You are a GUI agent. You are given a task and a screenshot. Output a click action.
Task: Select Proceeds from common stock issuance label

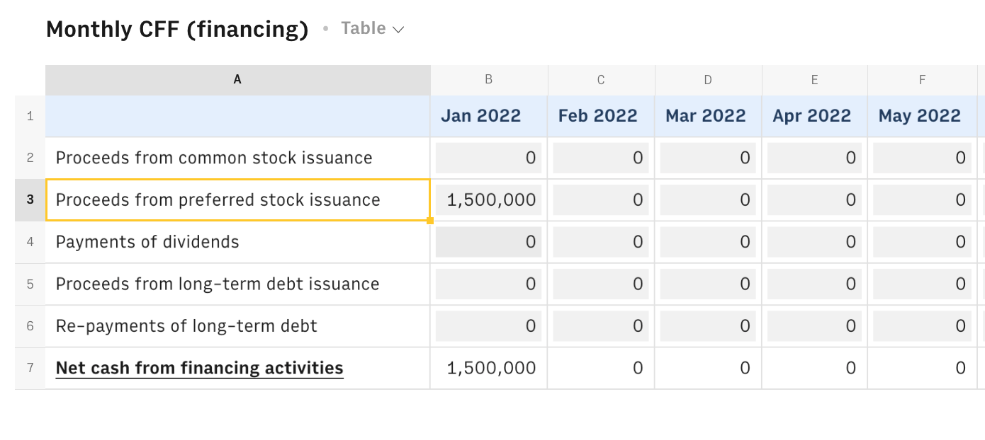[x=214, y=158]
